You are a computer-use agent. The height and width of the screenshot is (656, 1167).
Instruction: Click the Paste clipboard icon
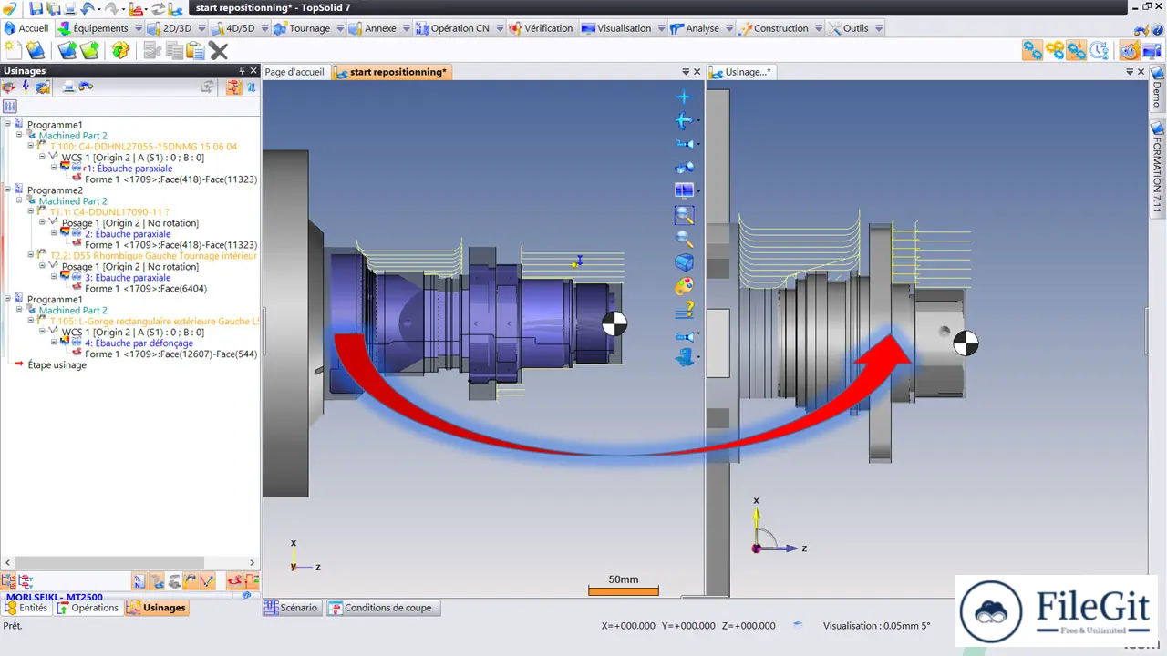[x=195, y=51]
